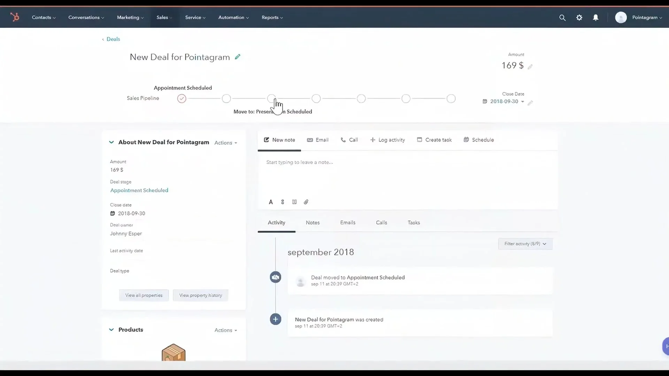Click snippet icon in note editor
Image resolution: width=669 pixels, height=376 pixels.
point(294,202)
